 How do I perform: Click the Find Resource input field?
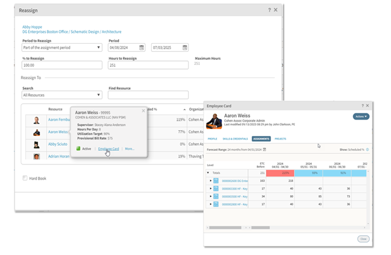148,95
